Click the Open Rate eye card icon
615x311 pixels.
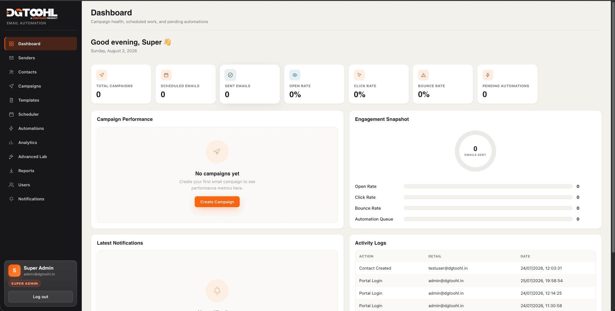click(295, 75)
